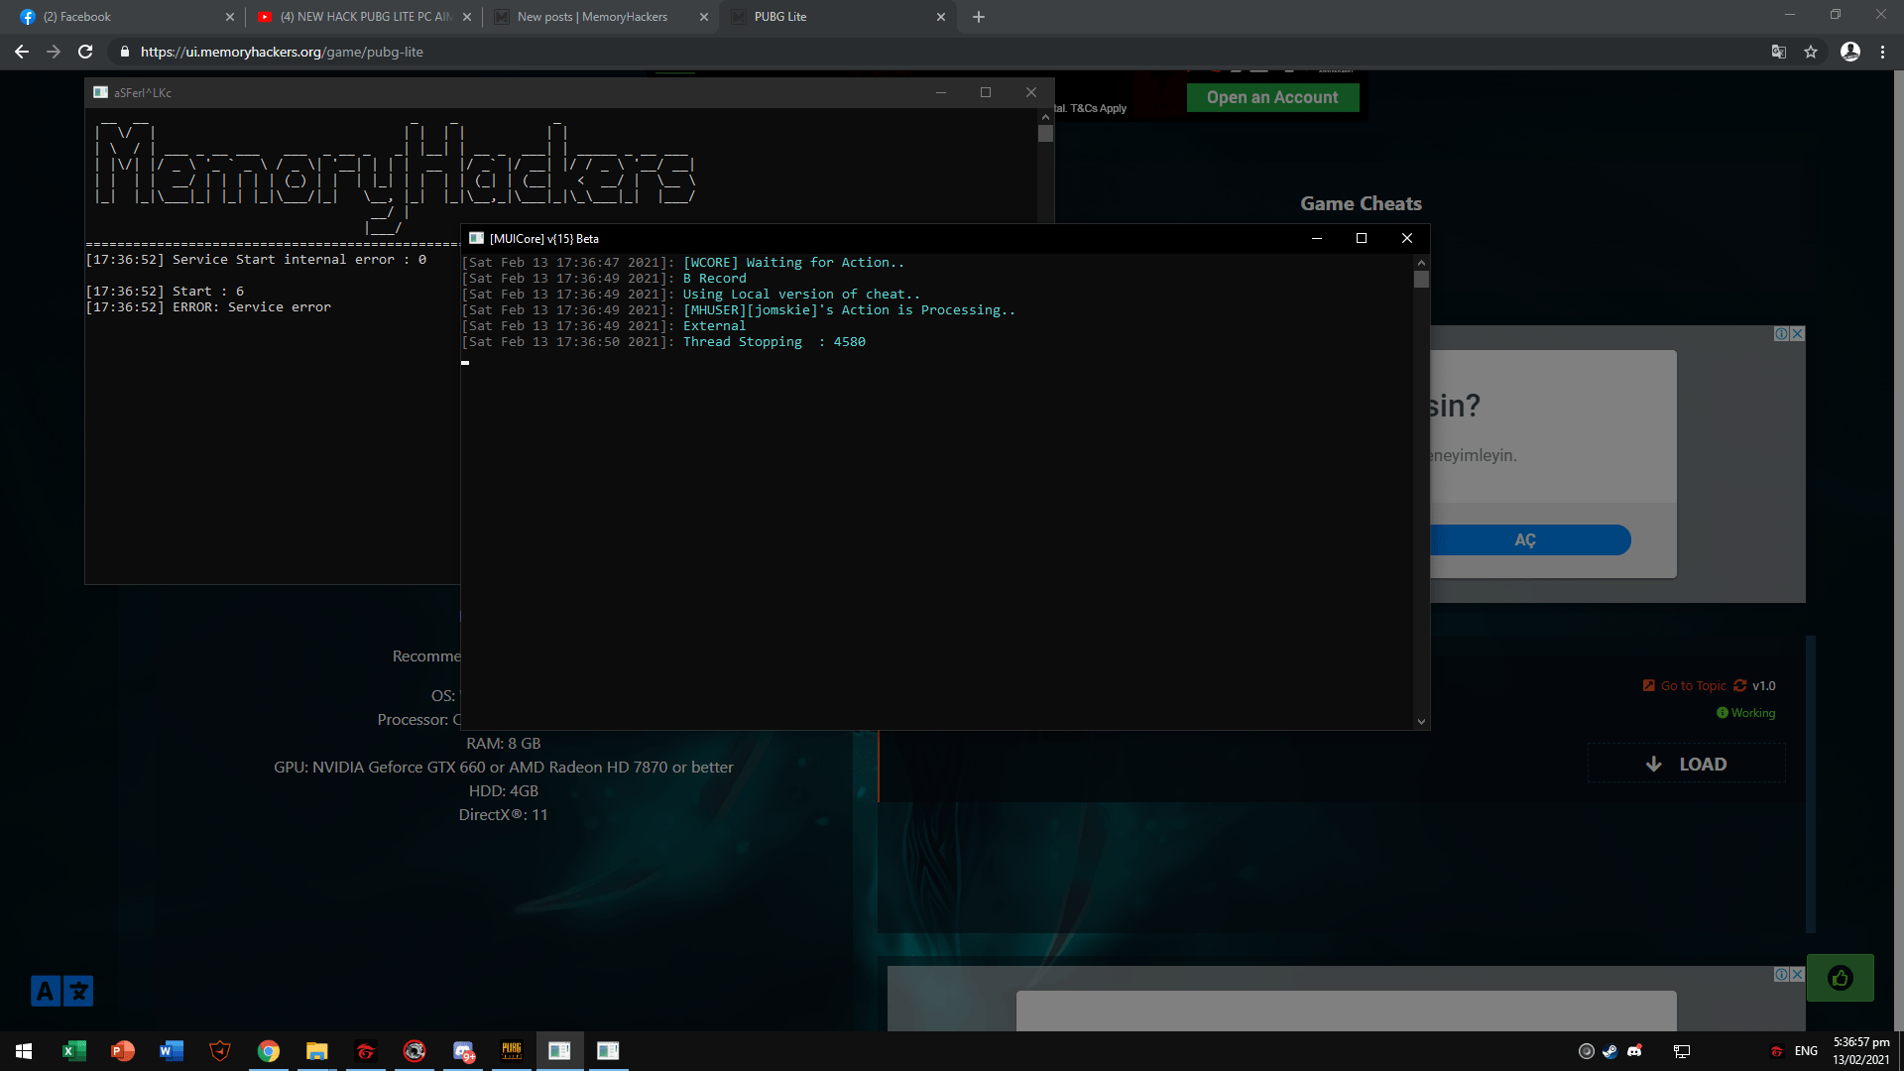This screenshot has height=1071, width=1904.
Task: Open the Windows Start menu
Action: pyautogui.click(x=24, y=1051)
